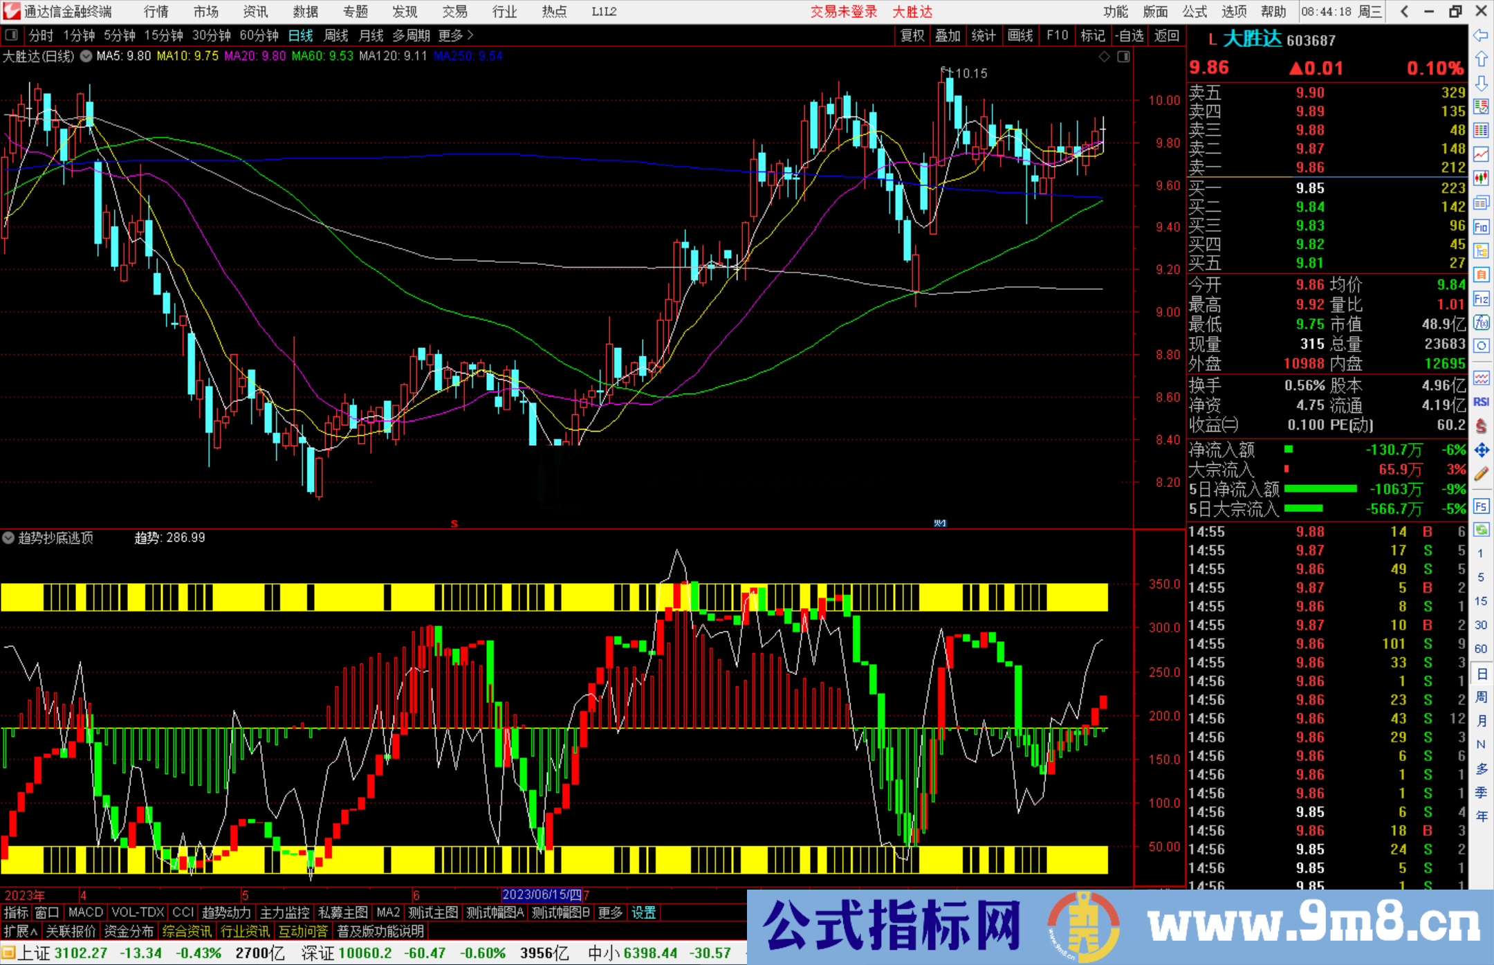
Task: Click the F12 sidebar icon
Action: tap(1481, 299)
